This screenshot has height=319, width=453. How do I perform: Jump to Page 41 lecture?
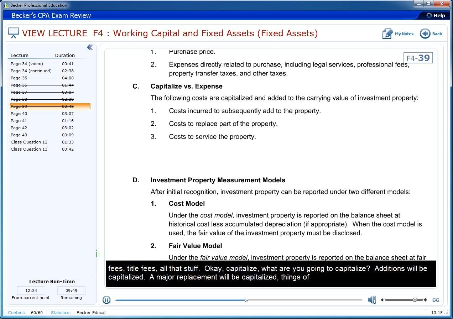[x=19, y=121]
